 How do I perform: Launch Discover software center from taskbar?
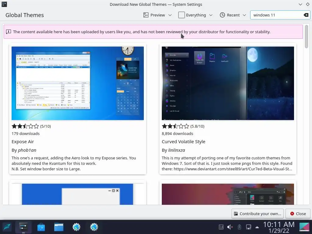[41, 227]
